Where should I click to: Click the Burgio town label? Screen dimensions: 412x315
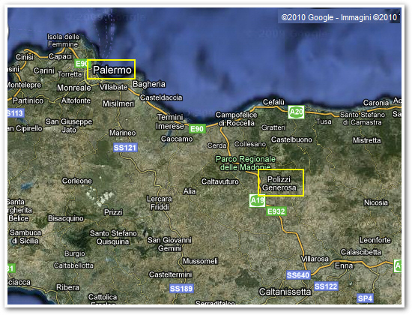(x=75, y=253)
